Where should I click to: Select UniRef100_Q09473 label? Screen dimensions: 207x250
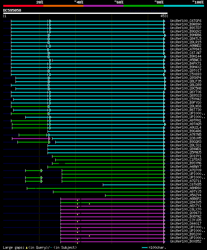pos(186,213)
